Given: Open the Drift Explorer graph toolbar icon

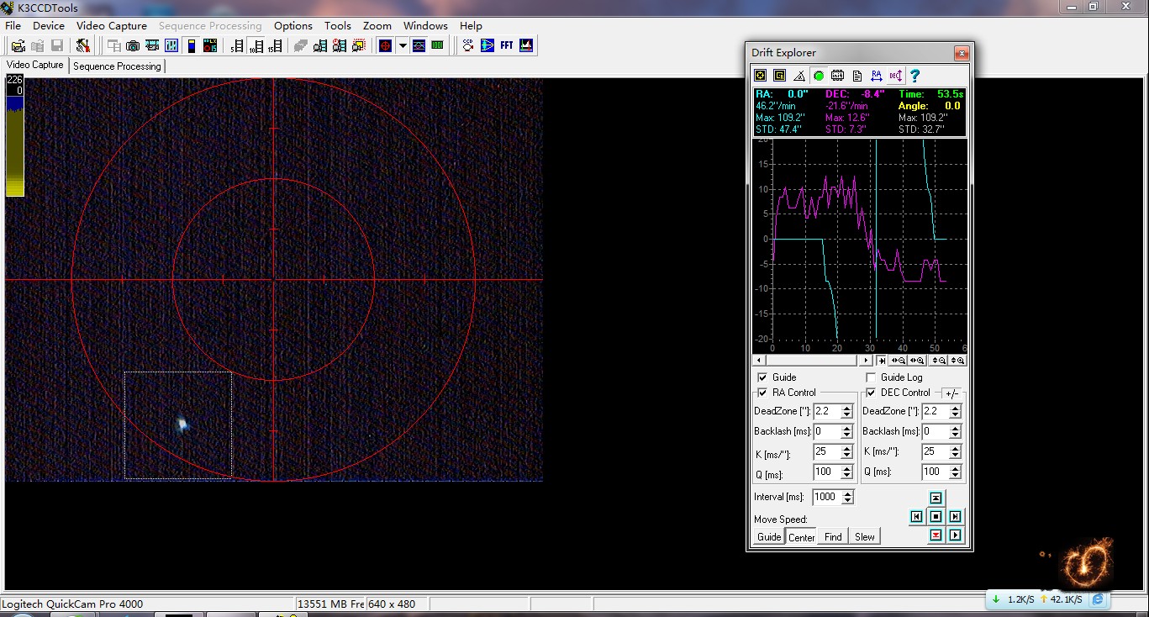Looking at the screenshot, I should point(419,45).
